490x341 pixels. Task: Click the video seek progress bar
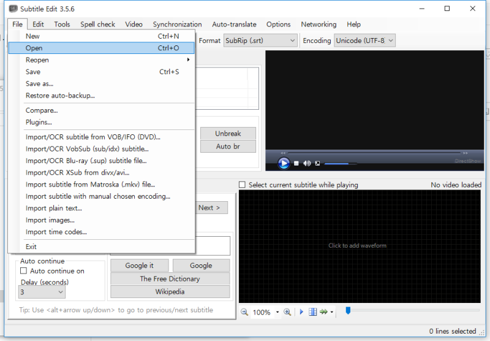coord(374,153)
